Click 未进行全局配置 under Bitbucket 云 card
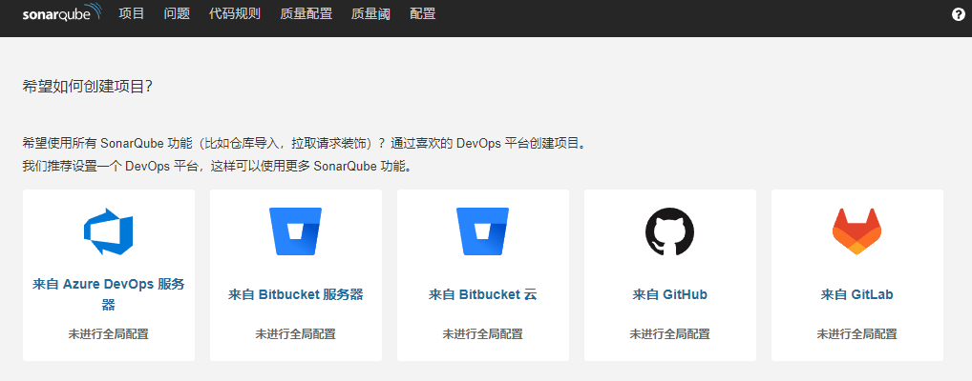 [x=483, y=334]
